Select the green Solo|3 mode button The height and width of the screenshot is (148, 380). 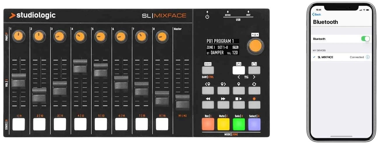click(239, 124)
